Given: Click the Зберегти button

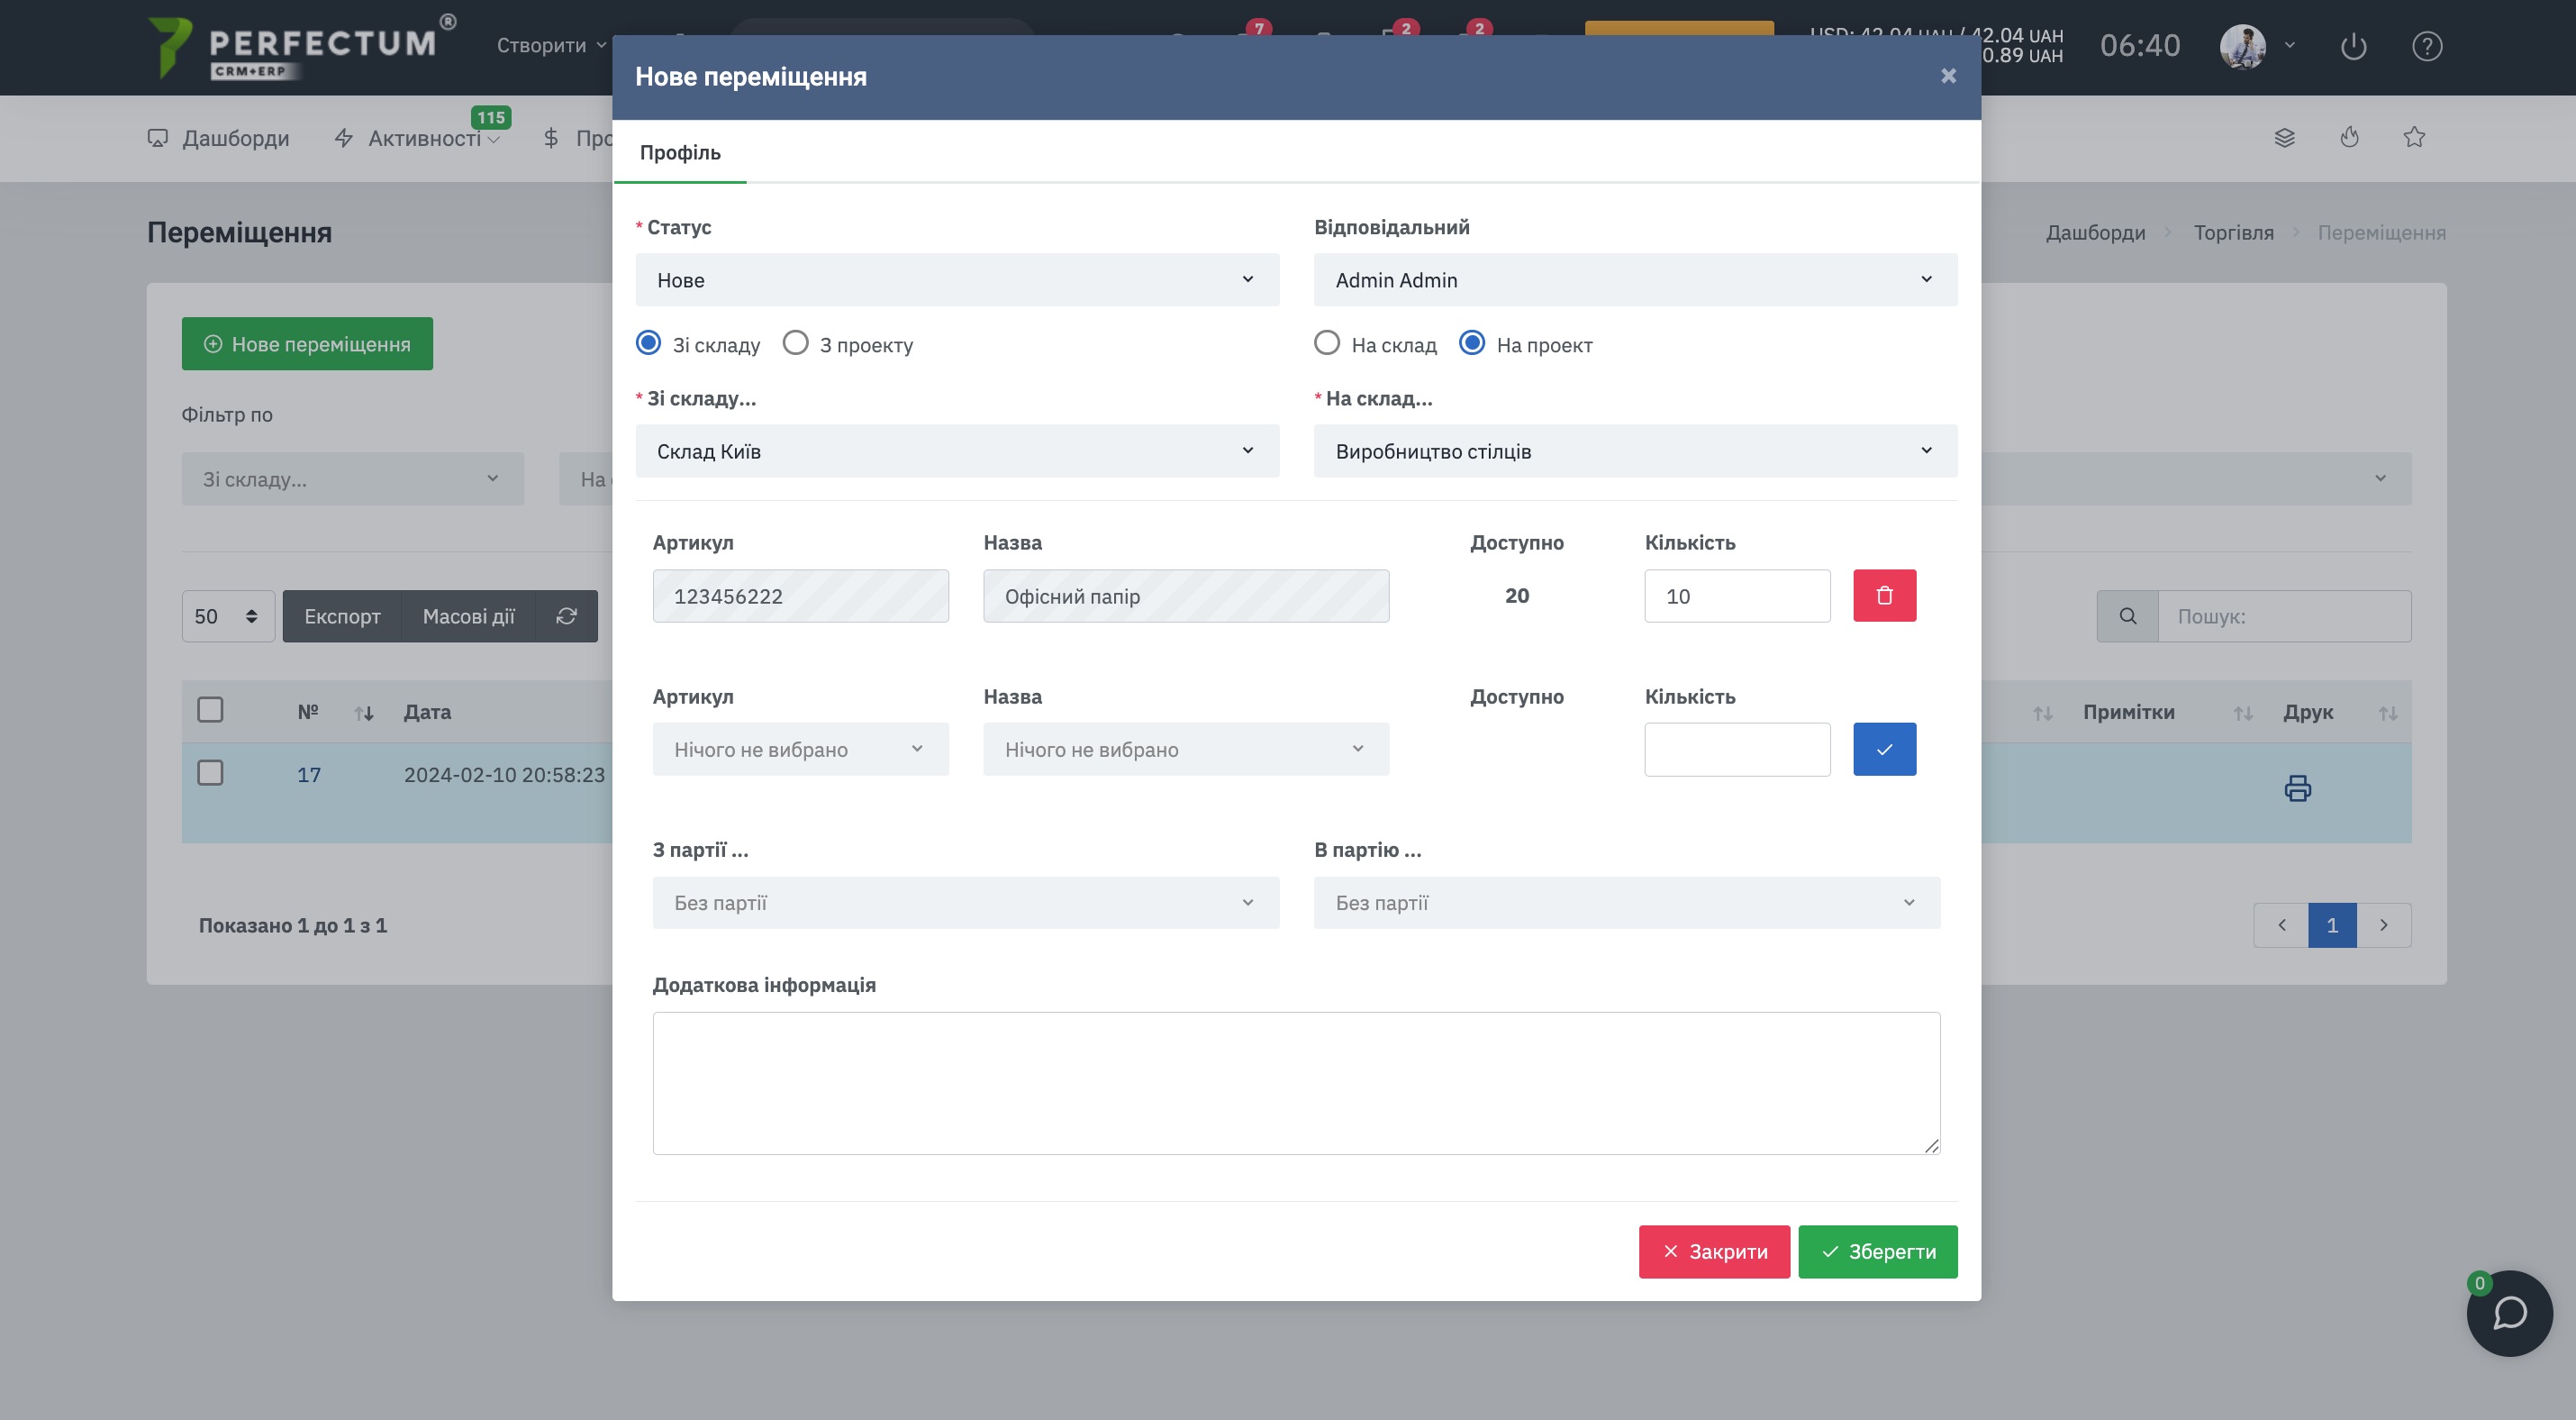Looking at the screenshot, I should pyautogui.click(x=1877, y=1252).
